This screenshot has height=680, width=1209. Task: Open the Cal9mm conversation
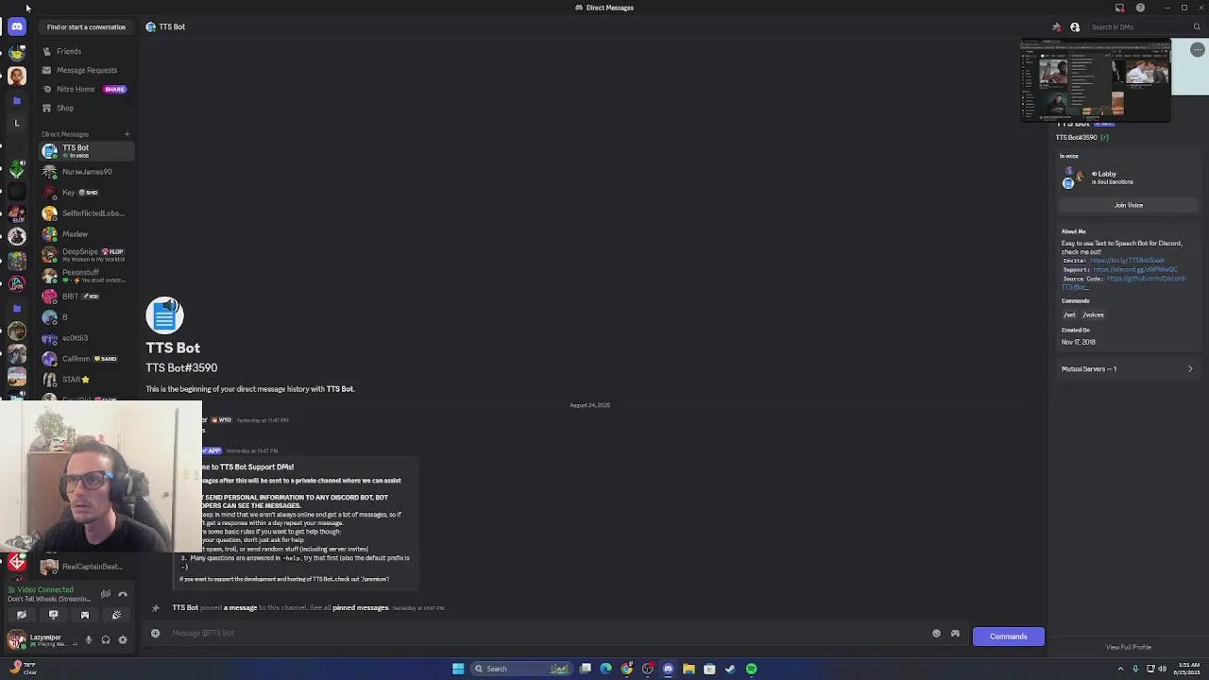pyautogui.click(x=85, y=359)
